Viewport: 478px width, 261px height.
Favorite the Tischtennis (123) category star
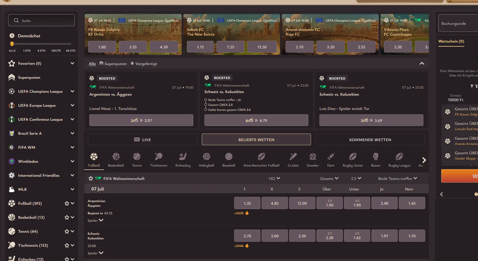pyautogui.click(x=67, y=245)
